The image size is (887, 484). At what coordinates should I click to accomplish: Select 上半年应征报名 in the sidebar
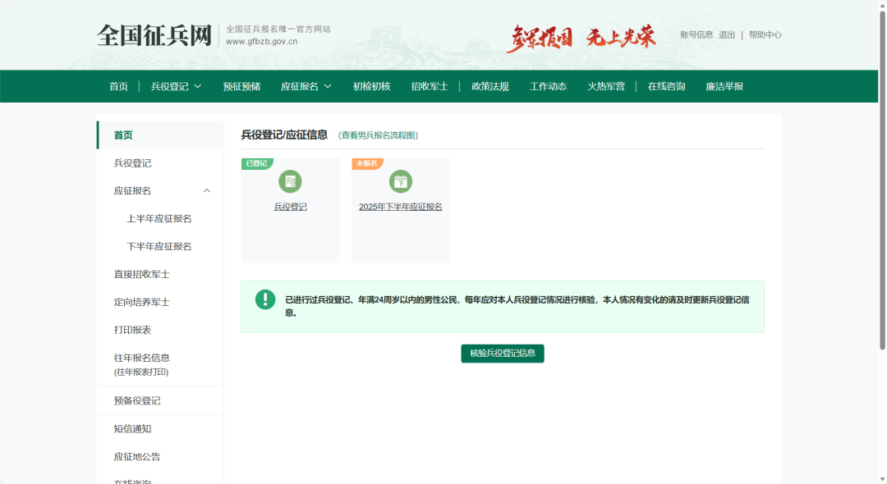coord(159,218)
